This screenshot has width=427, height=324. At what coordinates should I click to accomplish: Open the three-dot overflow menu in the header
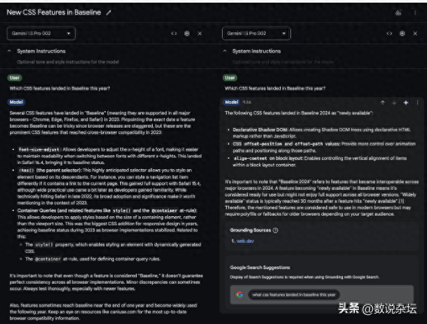[416, 13]
